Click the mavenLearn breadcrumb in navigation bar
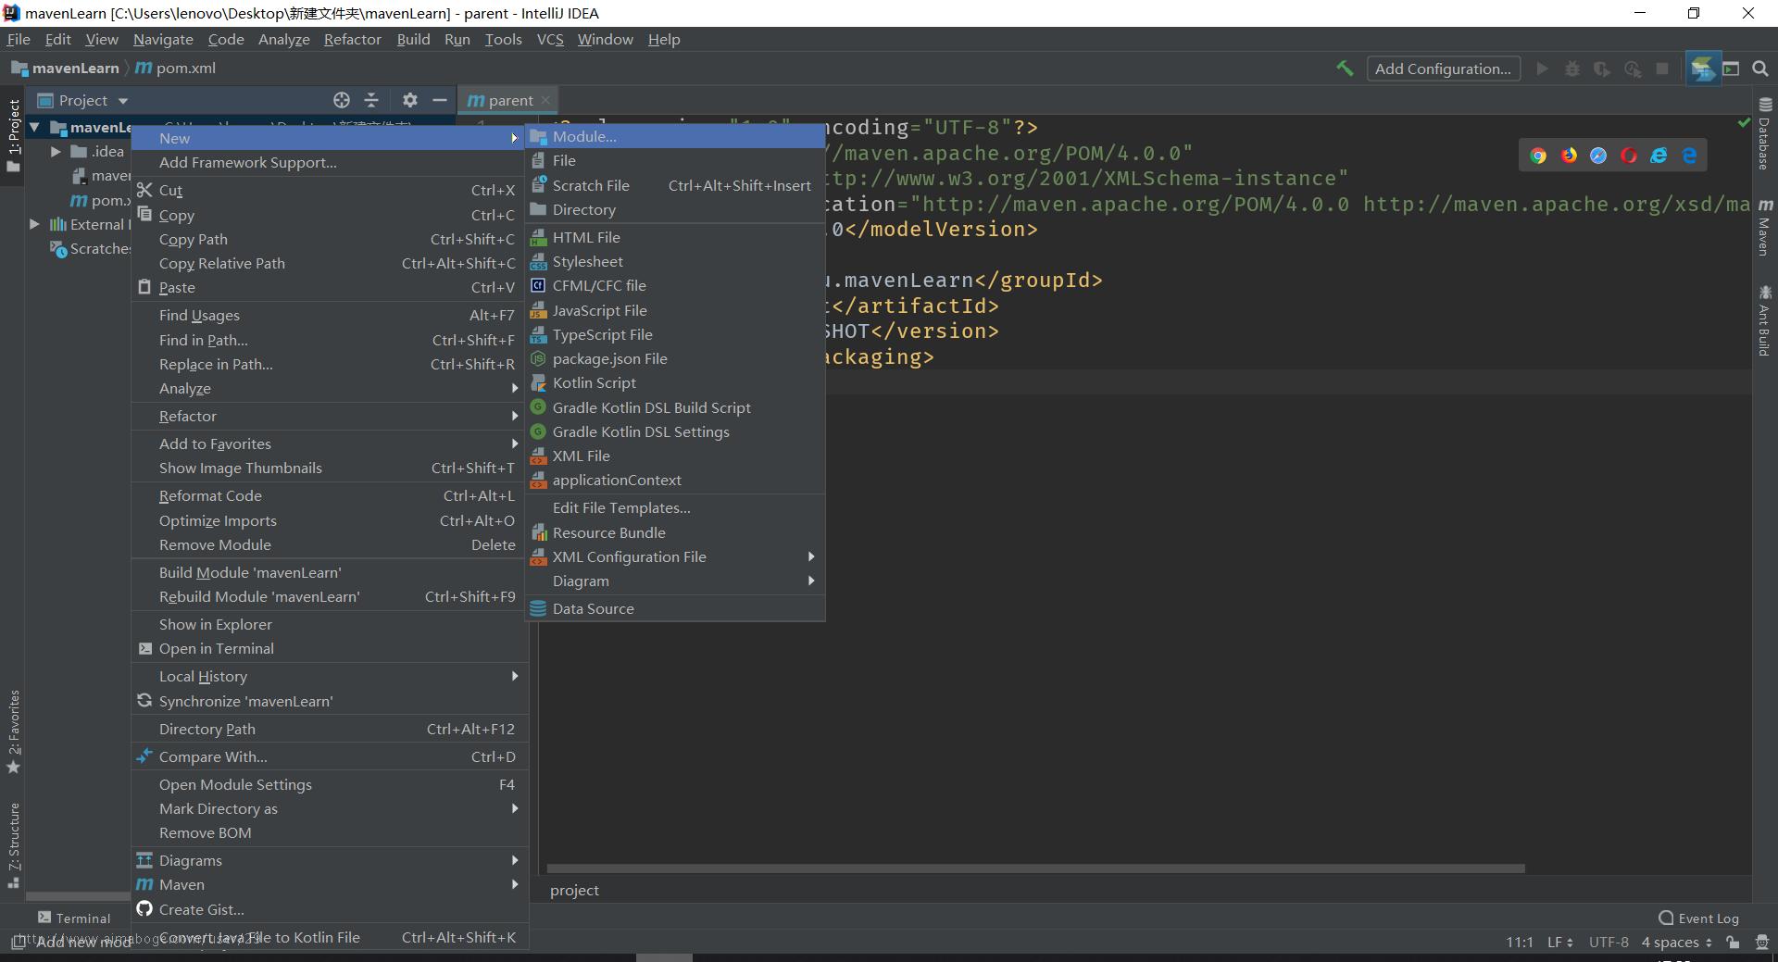This screenshot has height=962, width=1778. tap(65, 68)
